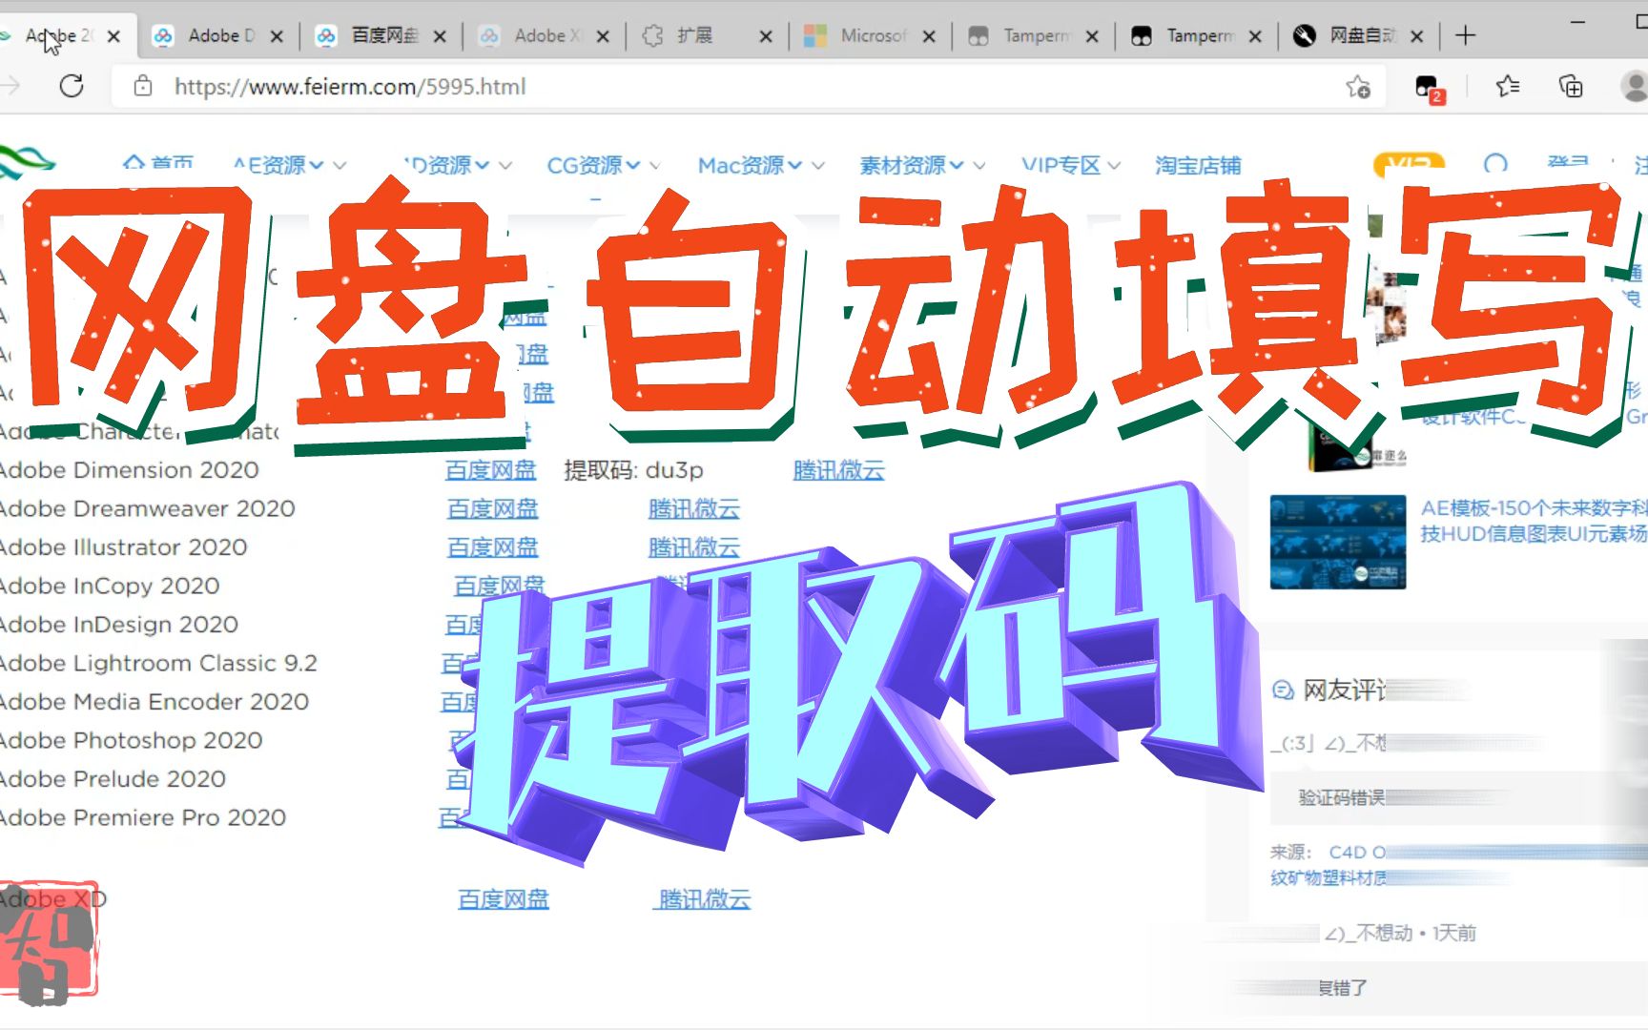Click the '提取码: du3p' text
1648x1030 pixels.
[634, 470]
